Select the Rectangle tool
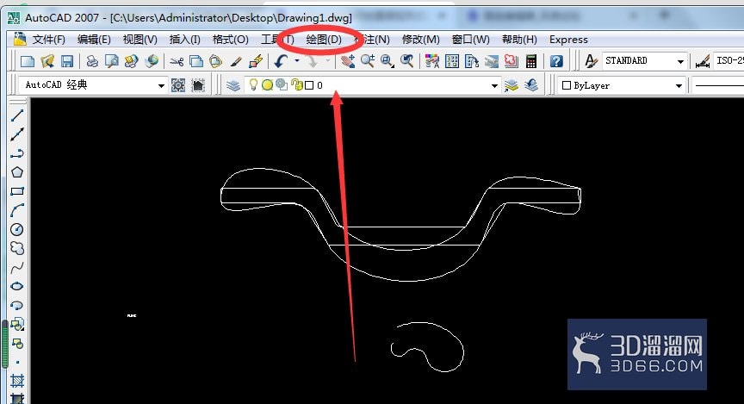The width and height of the screenshot is (744, 404). point(17,191)
